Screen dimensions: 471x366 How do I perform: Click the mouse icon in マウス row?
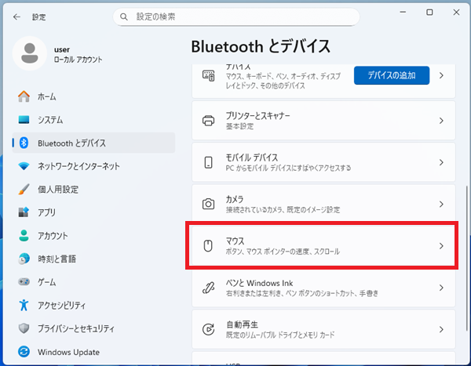point(208,246)
